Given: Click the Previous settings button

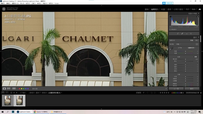Looking at the screenshot, I should pyautogui.click(x=176, y=89).
